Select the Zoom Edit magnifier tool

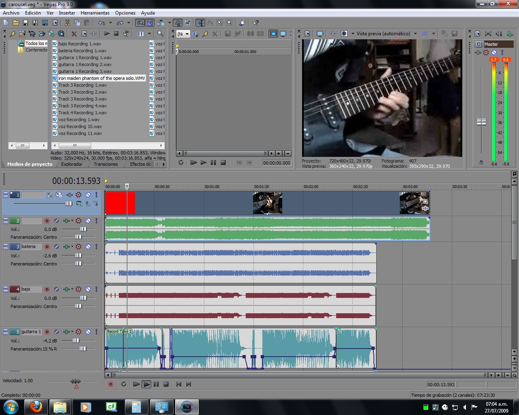229,23
